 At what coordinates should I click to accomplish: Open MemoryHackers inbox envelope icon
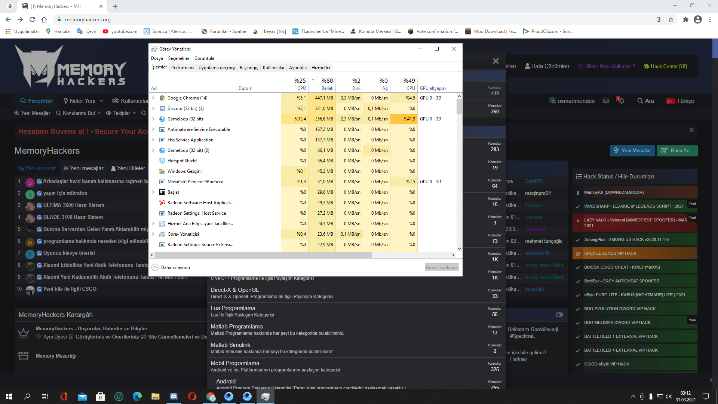tap(606, 101)
